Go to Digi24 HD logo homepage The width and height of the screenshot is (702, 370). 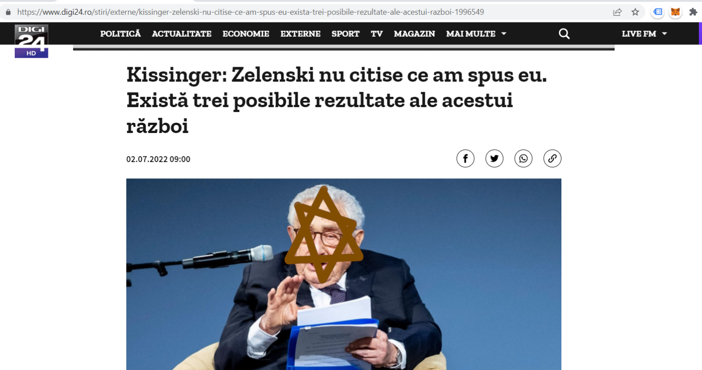[x=31, y=41]
